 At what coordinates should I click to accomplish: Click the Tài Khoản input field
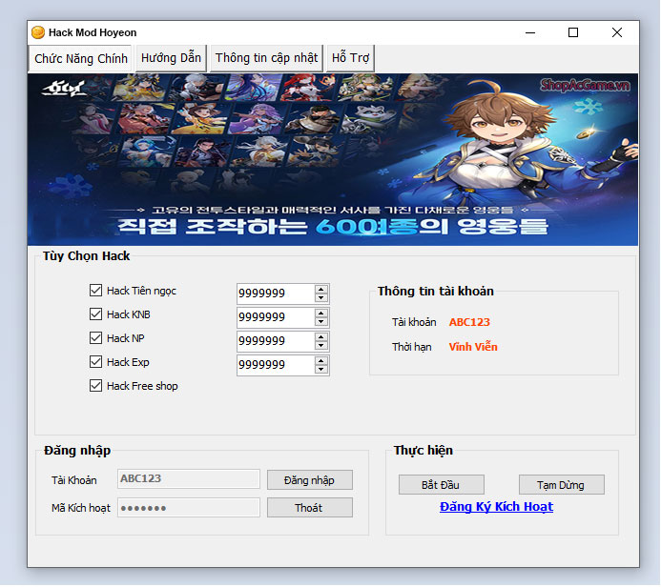189,479
